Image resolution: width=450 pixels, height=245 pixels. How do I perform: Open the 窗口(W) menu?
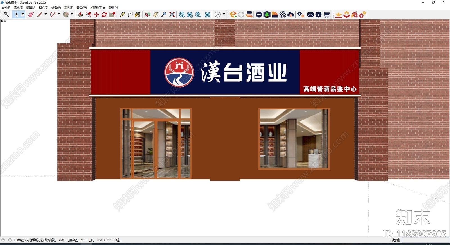coord(82,8)
